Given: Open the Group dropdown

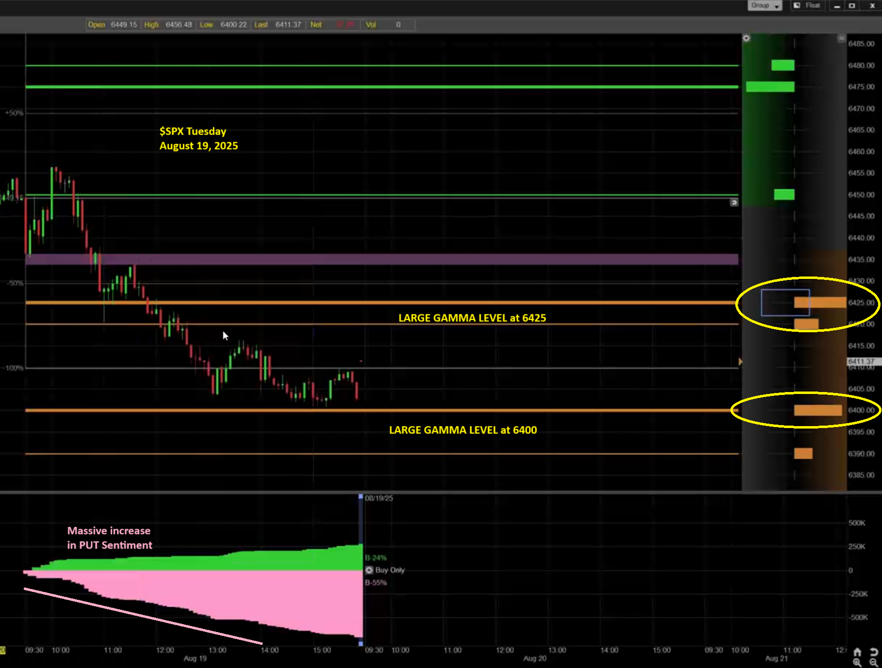Looking at the screenshot, I should point(764,5).
